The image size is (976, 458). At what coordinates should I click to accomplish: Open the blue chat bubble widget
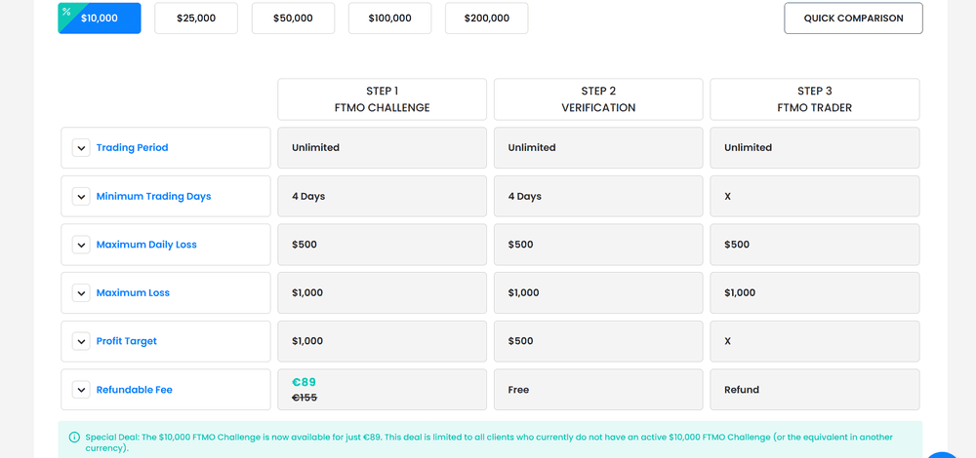943,455
